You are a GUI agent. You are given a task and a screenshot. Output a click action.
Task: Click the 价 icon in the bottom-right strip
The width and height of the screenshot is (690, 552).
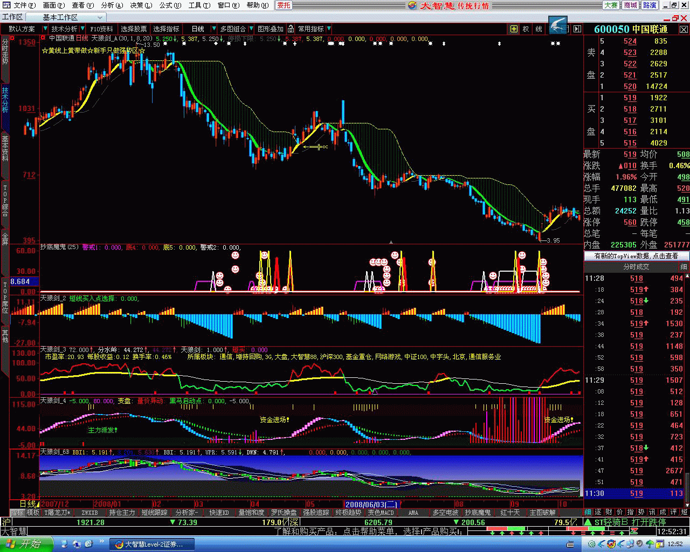619,512
